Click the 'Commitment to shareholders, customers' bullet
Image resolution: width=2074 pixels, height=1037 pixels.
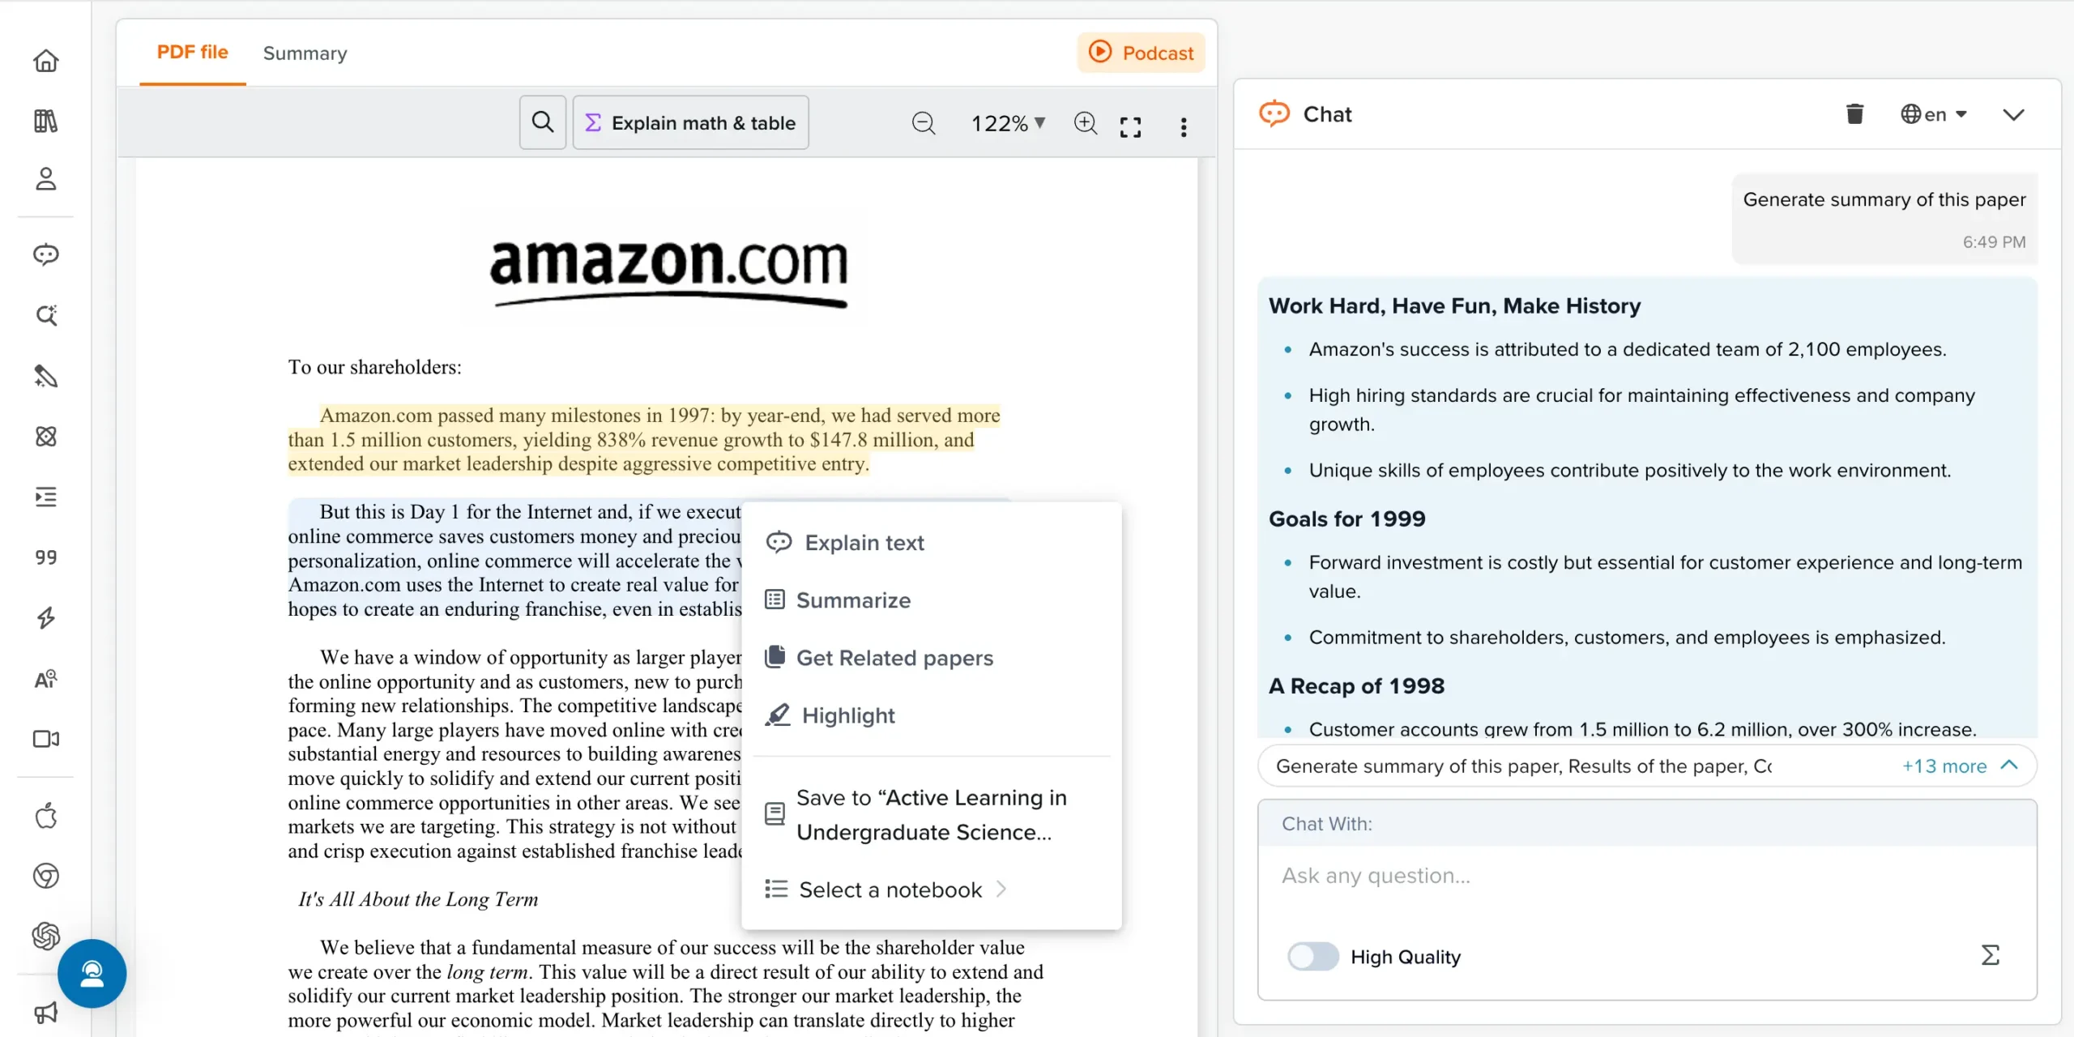tap(1627, 638)
